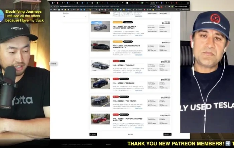This screenshot has width=234, height=148.
Task: Click View listing on the Chicago listing at top
Action: 138,16
